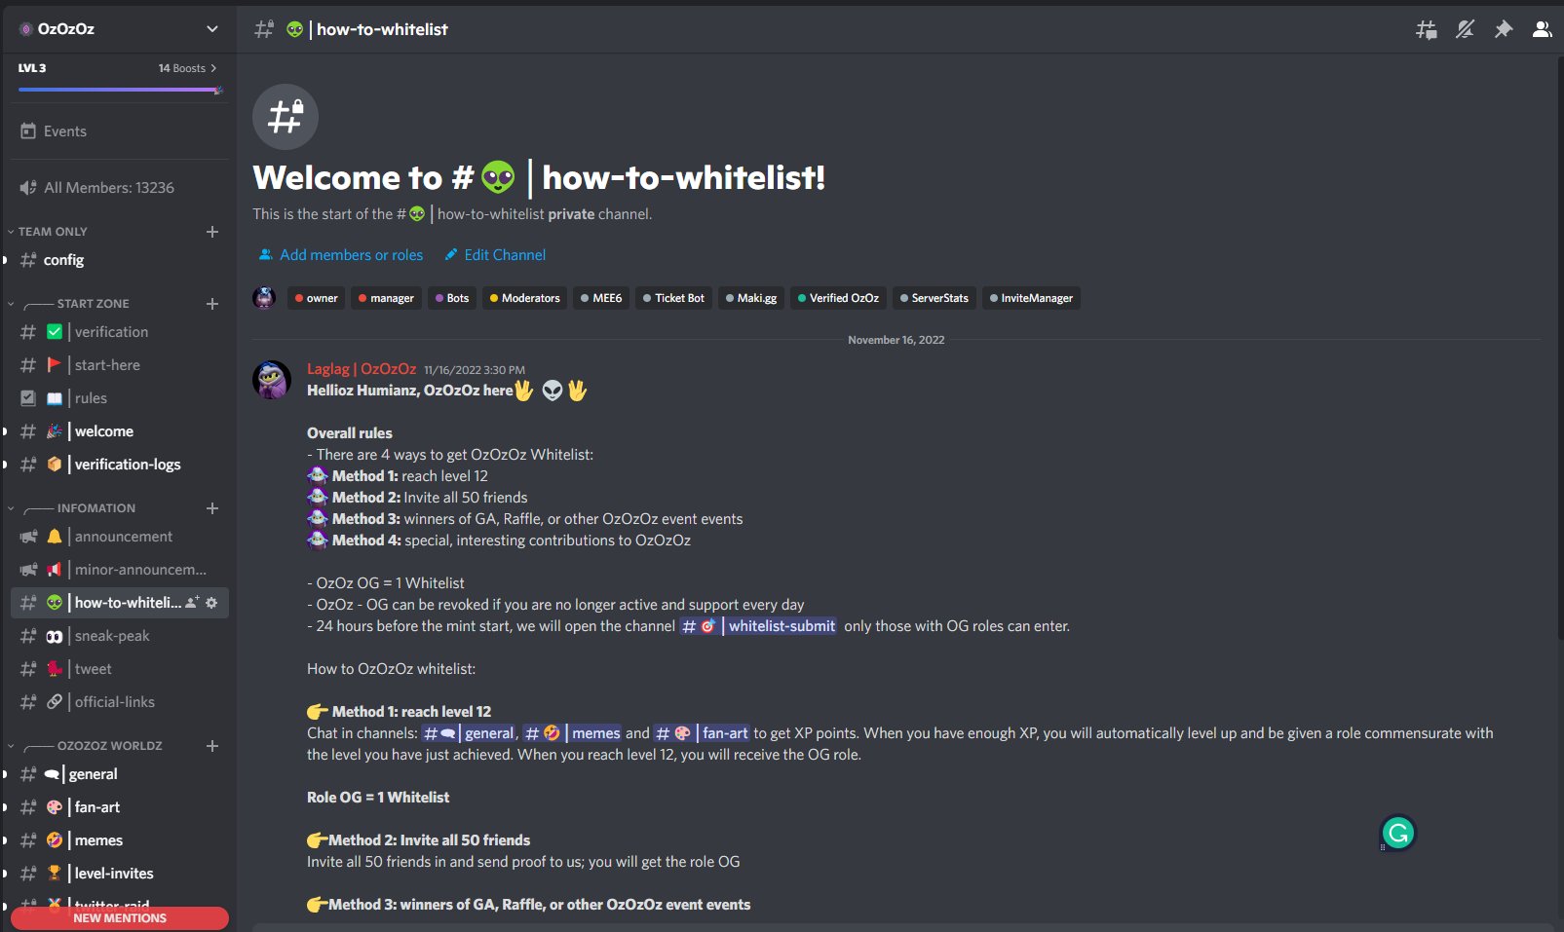
Task: Add channel to START ZONE category
Action: point(212,304)
